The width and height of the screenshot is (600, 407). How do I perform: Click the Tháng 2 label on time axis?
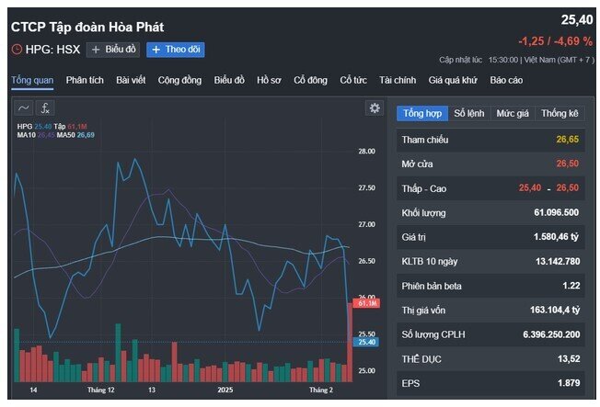320,390
